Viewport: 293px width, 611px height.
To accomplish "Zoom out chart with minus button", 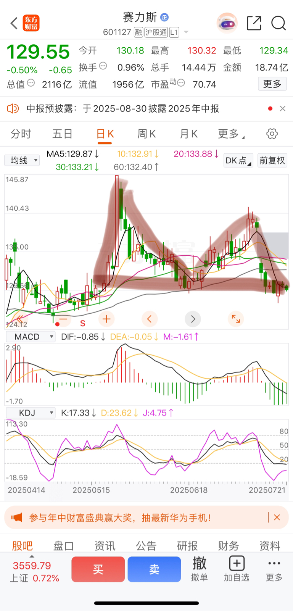I will coord(63,319).
